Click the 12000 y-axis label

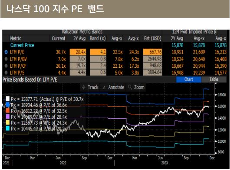(x=222, y=130)
